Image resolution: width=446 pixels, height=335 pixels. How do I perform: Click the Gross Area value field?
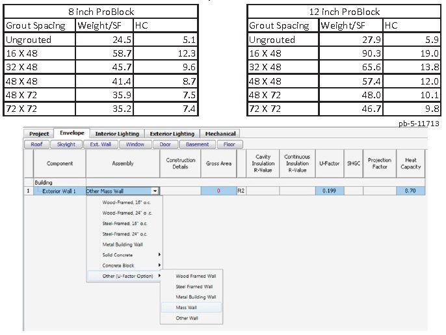(218, 191)
